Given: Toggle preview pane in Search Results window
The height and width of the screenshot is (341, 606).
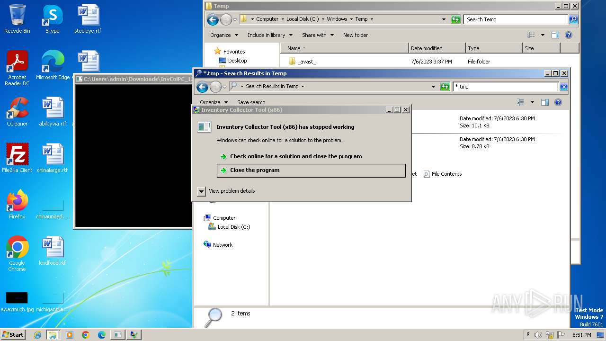Looking at the screenshot, I should pos(545,102).
